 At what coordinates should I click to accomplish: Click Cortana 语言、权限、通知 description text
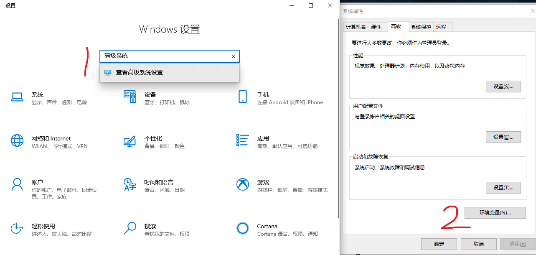tap(287, 234)
